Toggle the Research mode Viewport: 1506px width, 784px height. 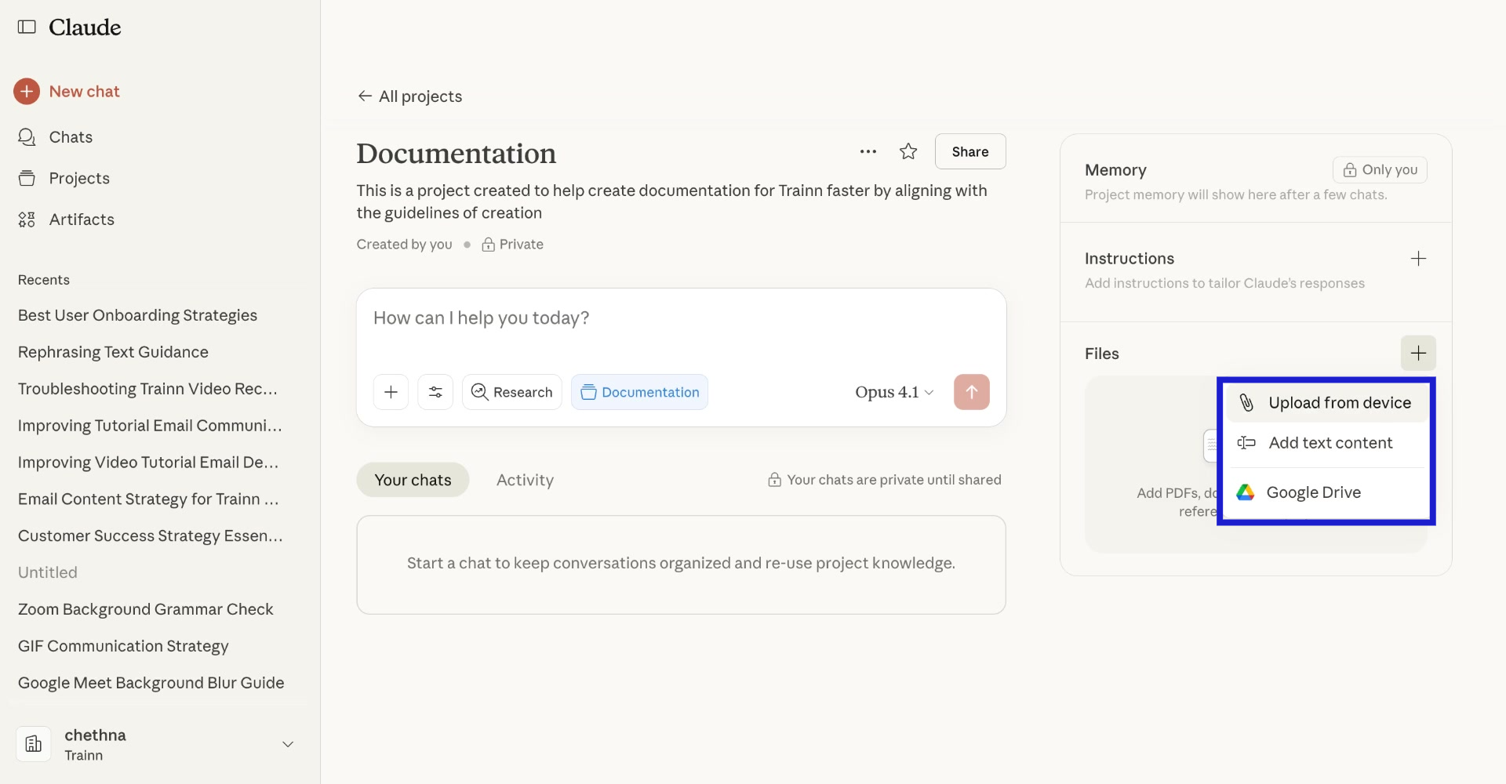click(x=511, y=392)
